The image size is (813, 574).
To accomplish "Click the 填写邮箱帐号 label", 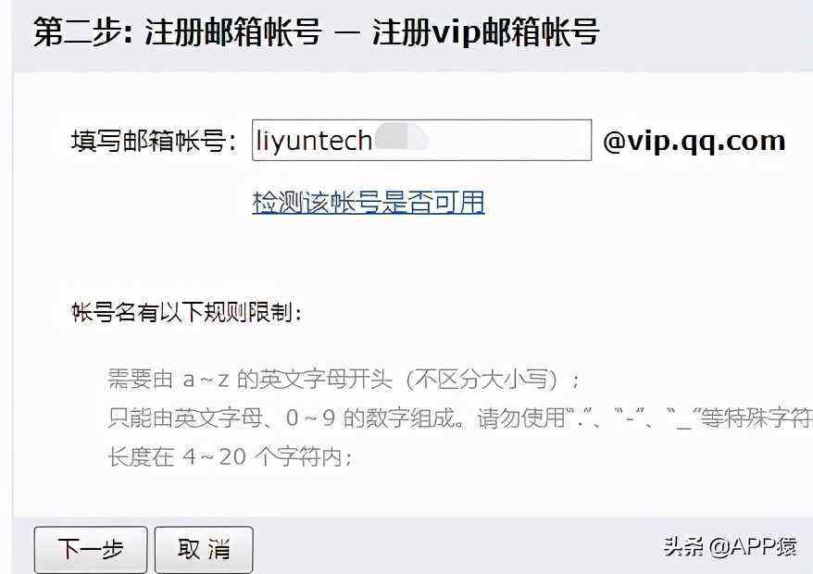I will click(x=154, y=141).
